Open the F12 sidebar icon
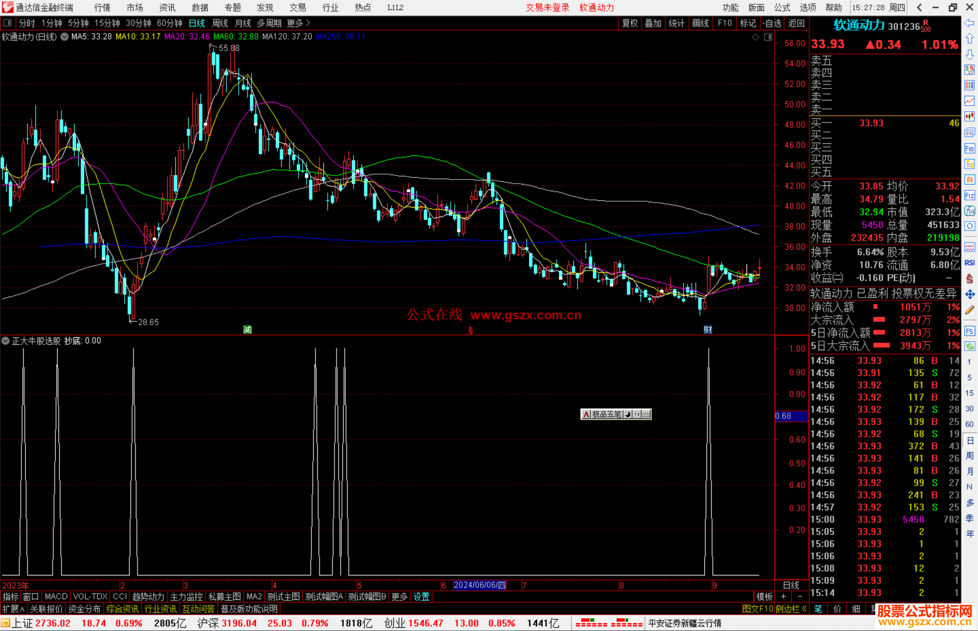The height and width of the screenshot is (631, 978). coord(969,196)
